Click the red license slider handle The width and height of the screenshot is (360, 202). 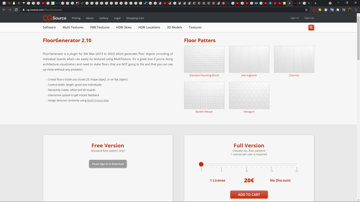pos(201,164)
